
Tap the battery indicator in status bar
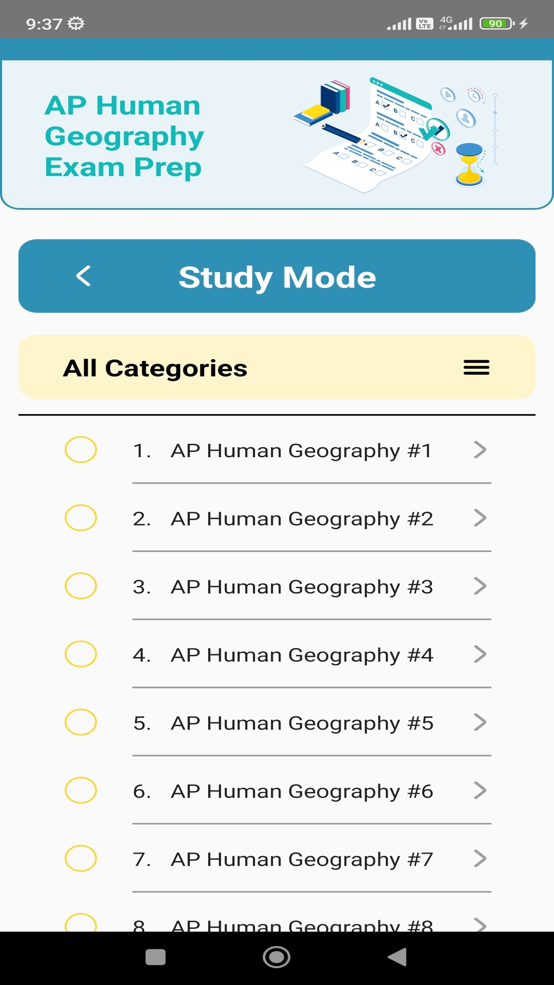click(496, 24)
